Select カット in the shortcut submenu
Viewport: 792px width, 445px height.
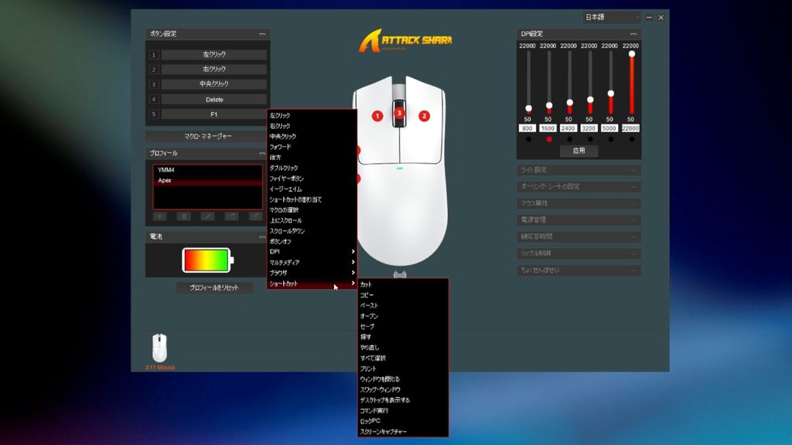[x=403, y=284]
